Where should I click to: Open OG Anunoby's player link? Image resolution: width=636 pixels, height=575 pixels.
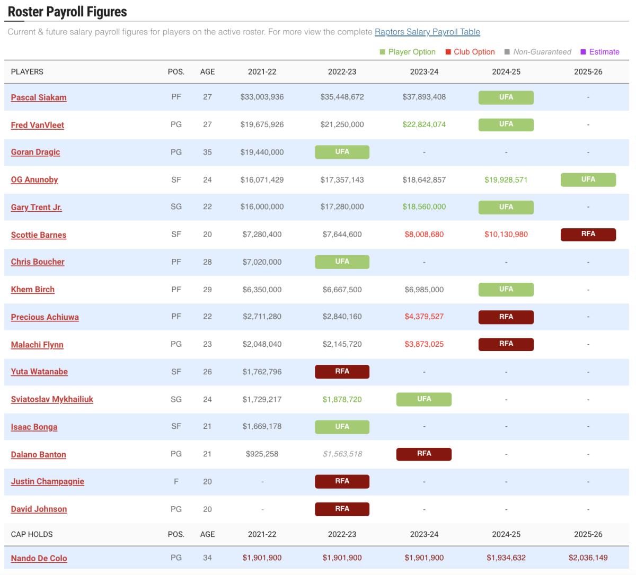(x=34, y=179)
